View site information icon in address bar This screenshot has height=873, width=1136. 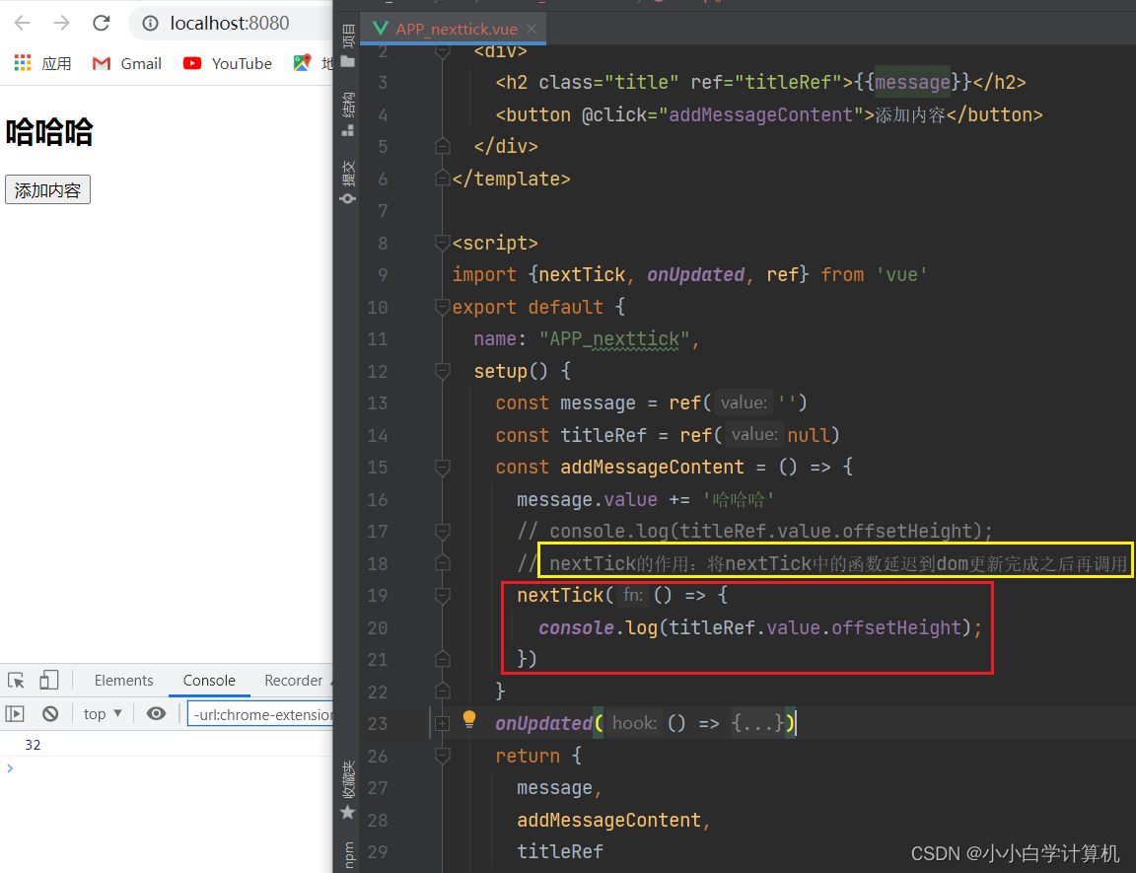[x=150, y=24]
